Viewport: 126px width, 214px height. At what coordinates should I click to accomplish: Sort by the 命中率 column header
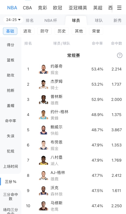tap(97, 43)
